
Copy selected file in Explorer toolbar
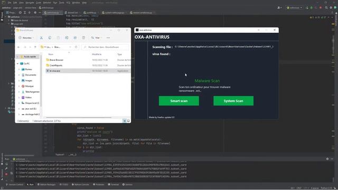point(50,37)
